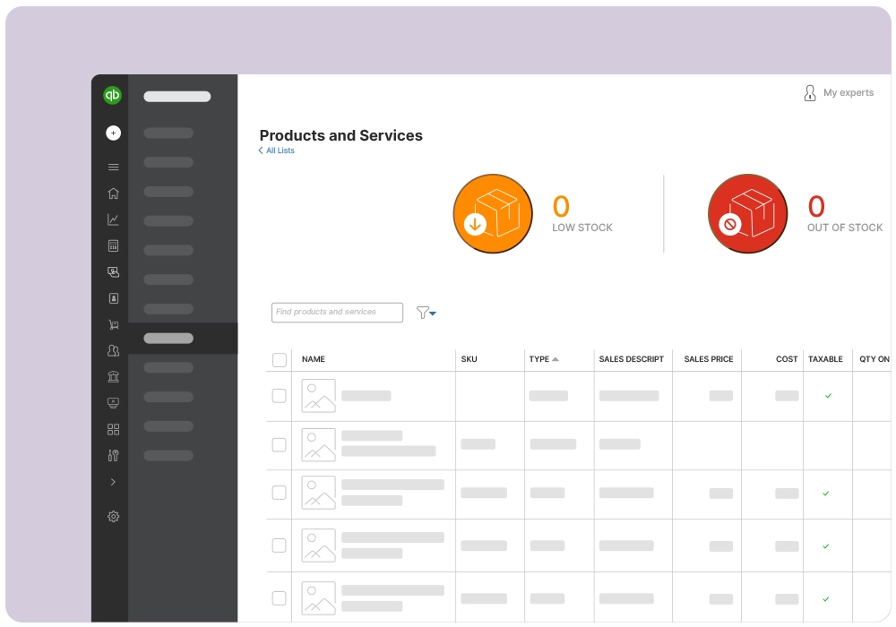Click the Low Stock orange box icon
896x627 pixels.
point(493,213)
